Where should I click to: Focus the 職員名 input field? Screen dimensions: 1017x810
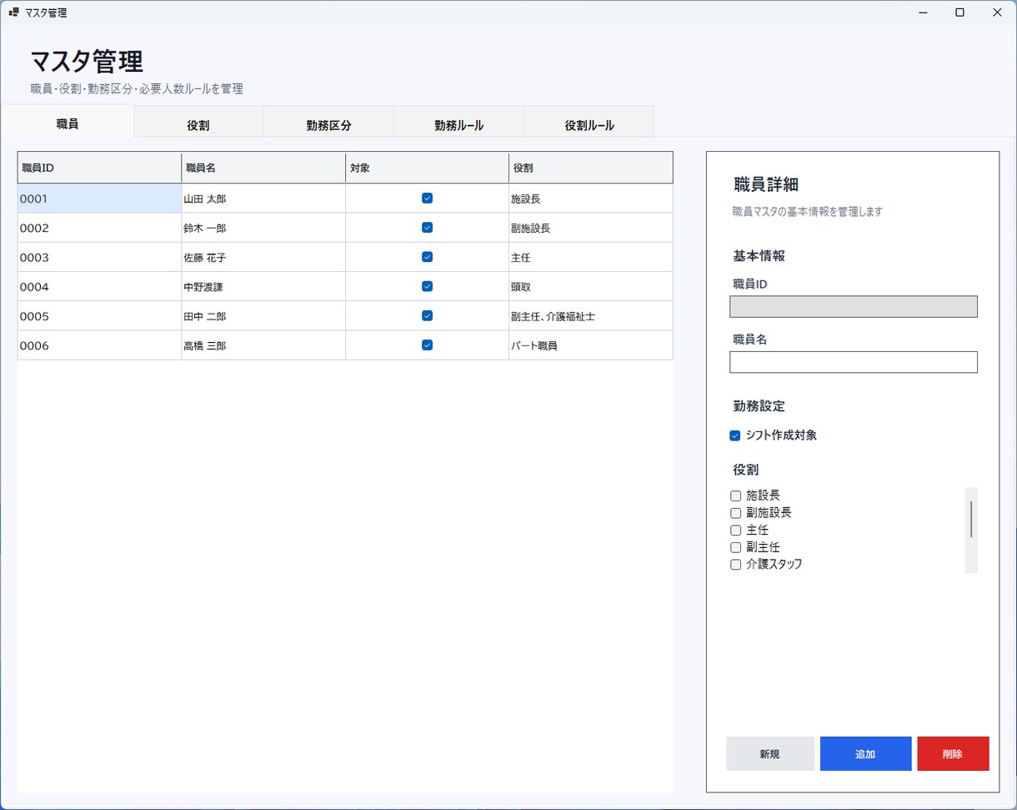(853, 362)
